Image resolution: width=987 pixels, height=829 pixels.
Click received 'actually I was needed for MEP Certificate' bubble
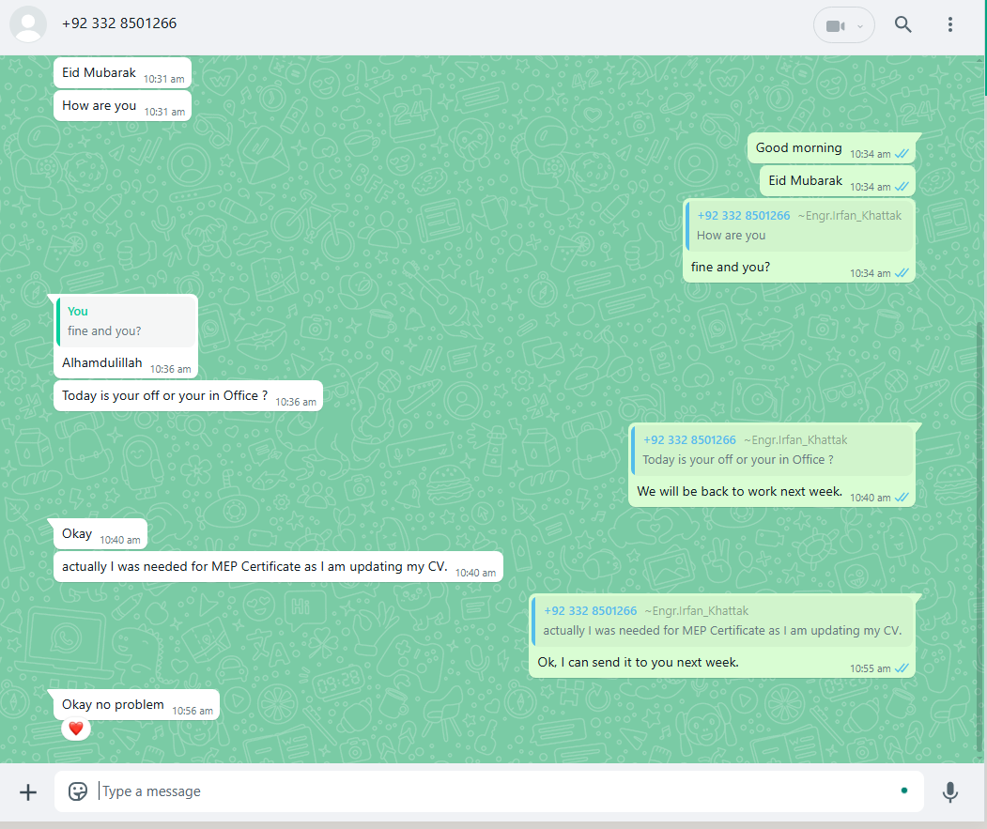278,566
